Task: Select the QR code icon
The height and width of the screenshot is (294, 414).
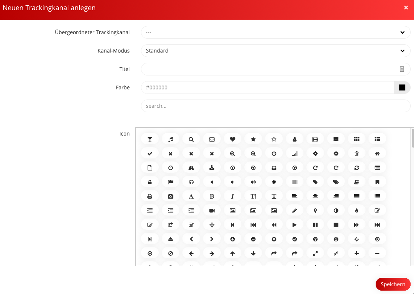Action: 274,182
